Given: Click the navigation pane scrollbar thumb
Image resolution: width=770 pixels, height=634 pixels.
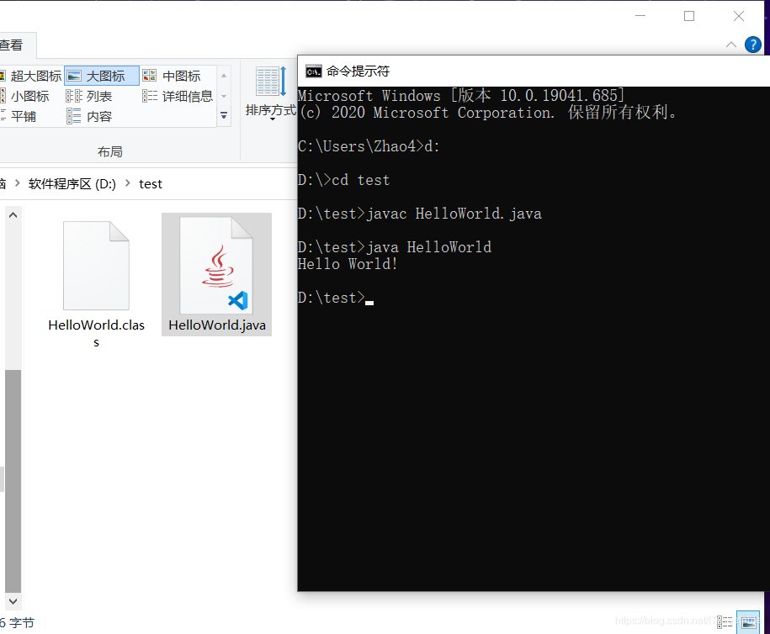Looking at the screenshot, I should (x=13, y=481).
